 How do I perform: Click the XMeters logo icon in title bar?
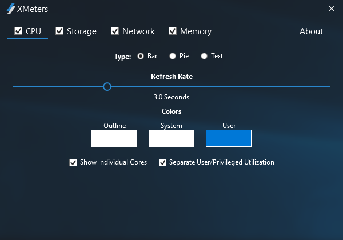(10, 9)
